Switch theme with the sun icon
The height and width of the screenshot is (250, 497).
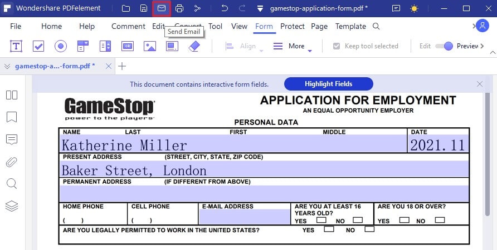414,8
